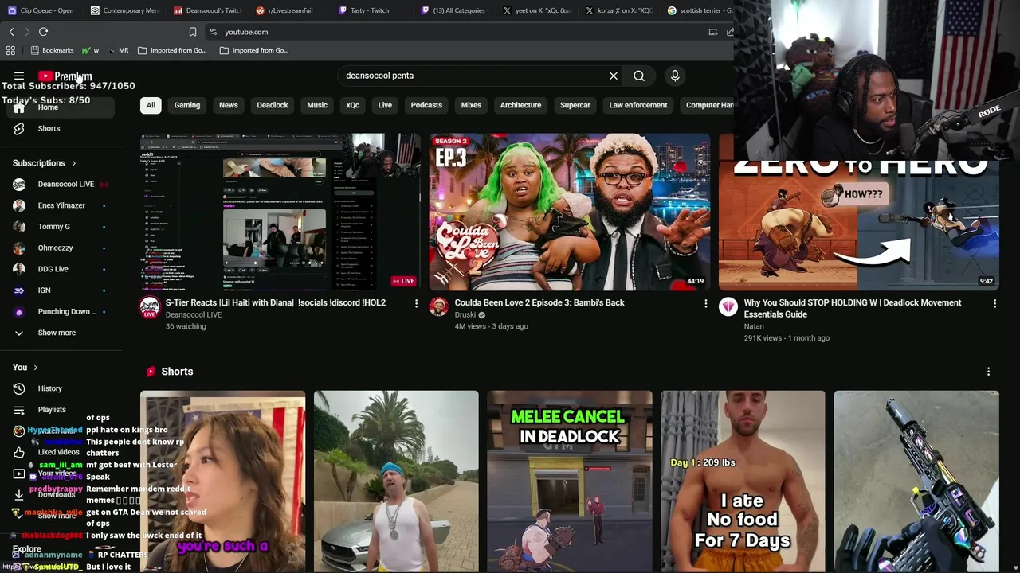Filter results by the Music chip

317,105
